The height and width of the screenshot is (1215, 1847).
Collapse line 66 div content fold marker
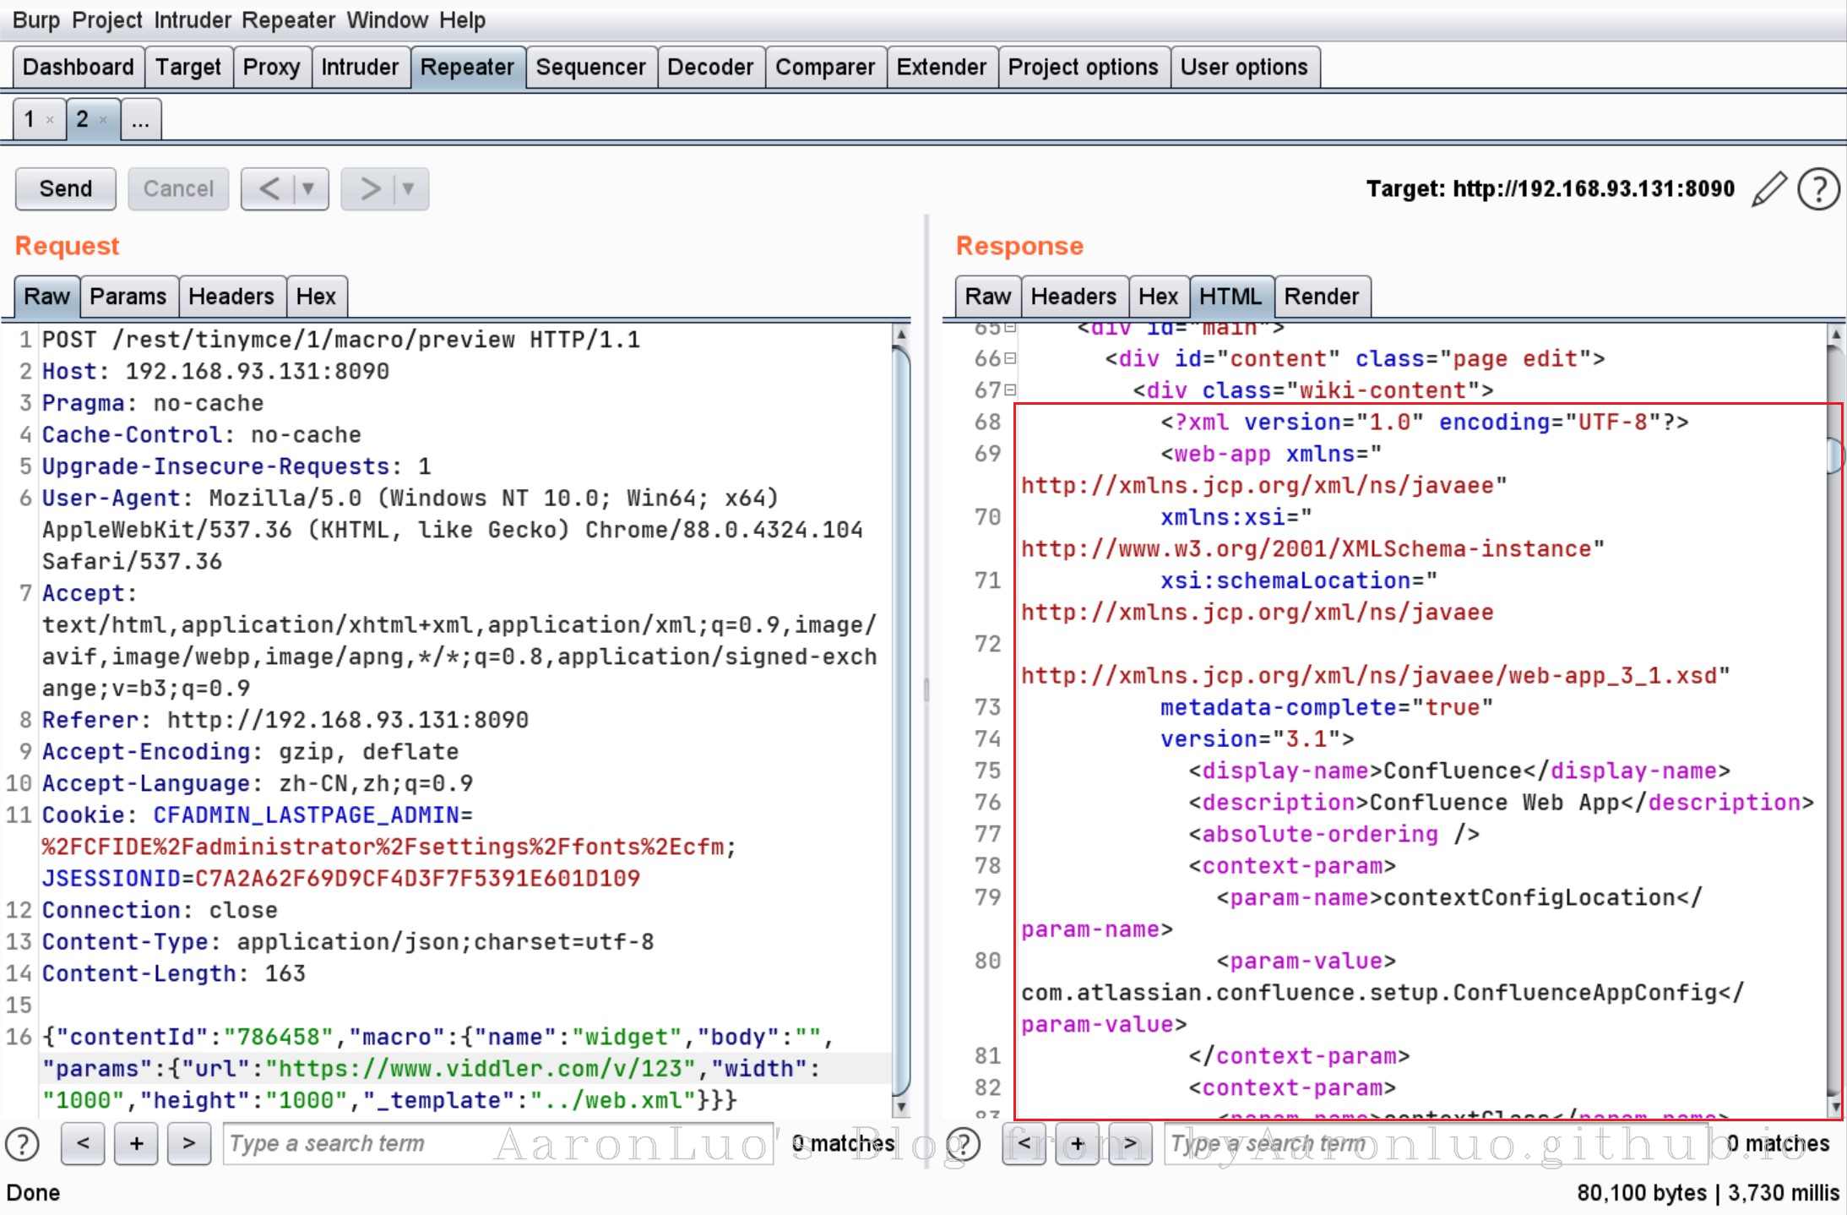click(1010, 358)
